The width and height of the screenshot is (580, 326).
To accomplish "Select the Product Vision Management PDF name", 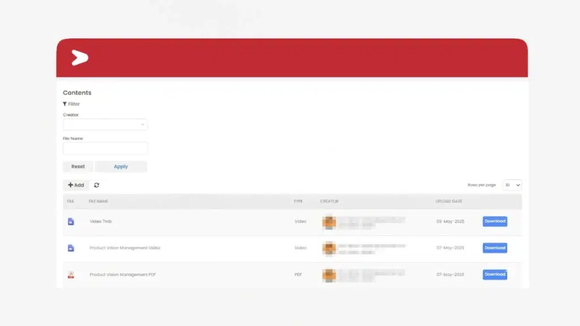I will click(123, 274).
